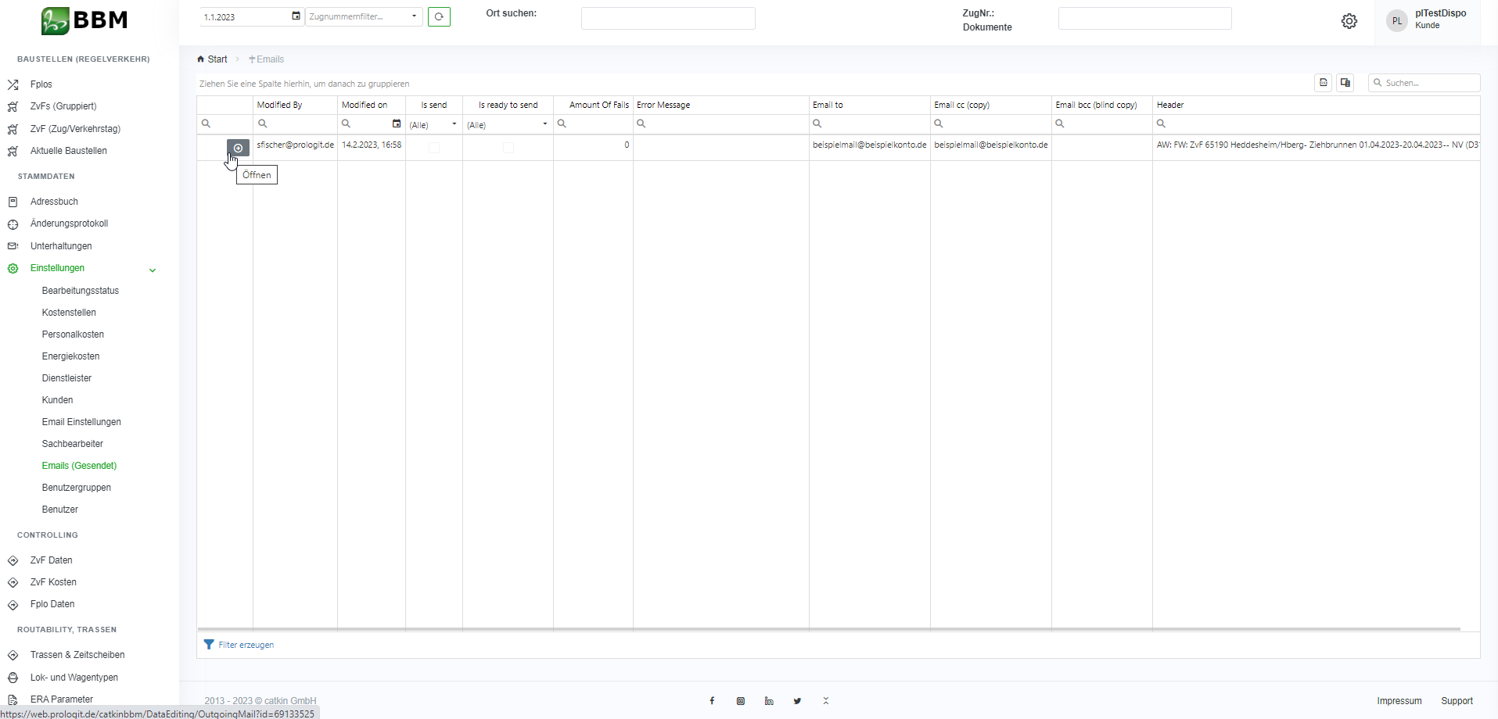Click the Facebook icon in footer
Viewport: 1498px width, 719px height.
(x=712, y=701)
